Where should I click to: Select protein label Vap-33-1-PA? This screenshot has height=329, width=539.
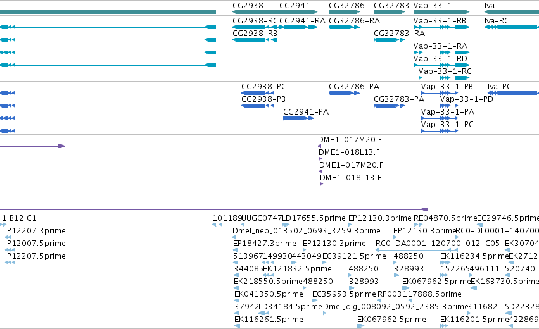tap(448, 112)
